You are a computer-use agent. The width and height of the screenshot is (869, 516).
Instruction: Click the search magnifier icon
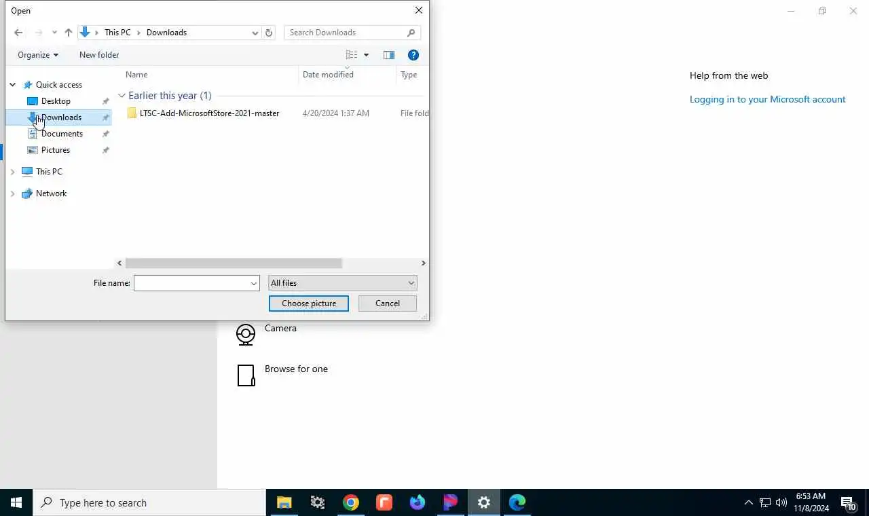pos(411,33)
